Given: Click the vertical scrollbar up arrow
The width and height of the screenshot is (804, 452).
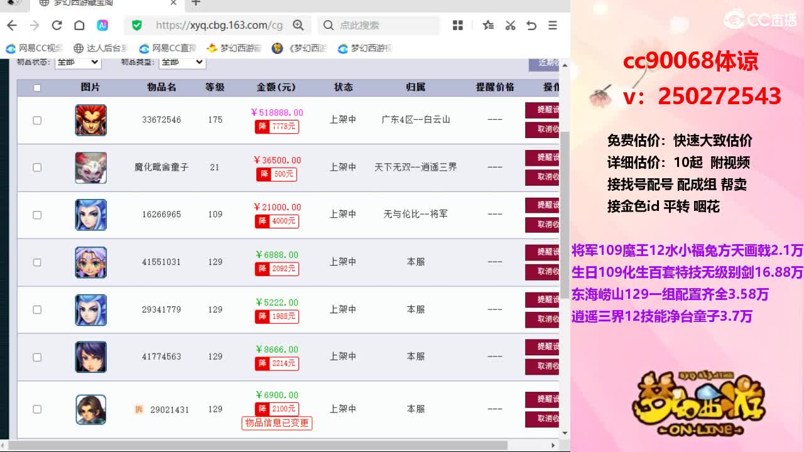Looking at the screenshot, I should point(564,65).
